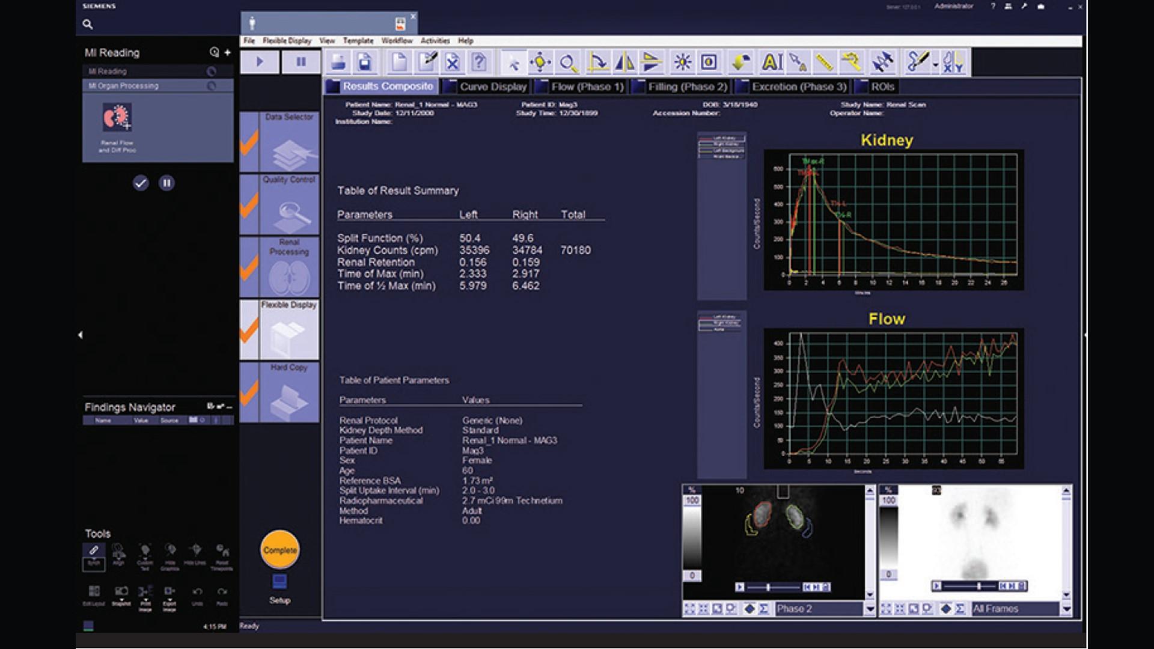The width and height of the screenshot is (1154, 649).
Task: Click the Snapshot icon in the Tools panel
Action: point(121,591)
